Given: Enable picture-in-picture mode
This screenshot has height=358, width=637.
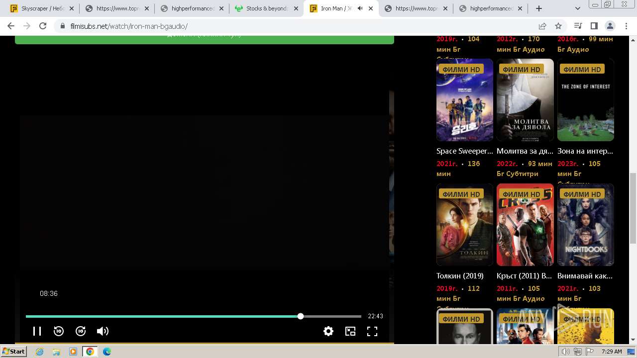Looking at the screenshot, I should coord(350,331).
